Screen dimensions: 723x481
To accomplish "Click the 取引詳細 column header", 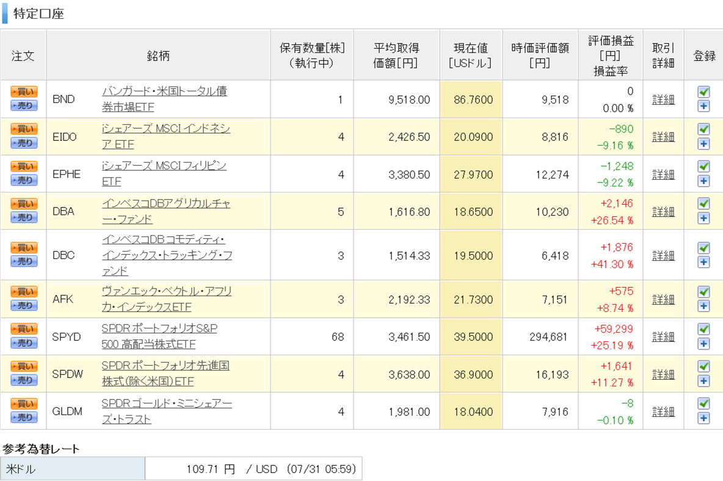I will pyautogui.click(x=663, y=55).
